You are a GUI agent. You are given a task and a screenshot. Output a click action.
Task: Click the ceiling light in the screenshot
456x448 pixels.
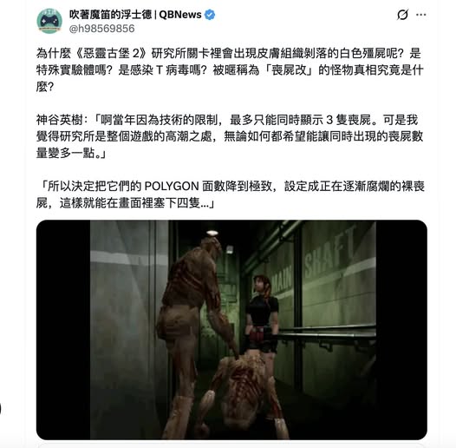(212, 233)
